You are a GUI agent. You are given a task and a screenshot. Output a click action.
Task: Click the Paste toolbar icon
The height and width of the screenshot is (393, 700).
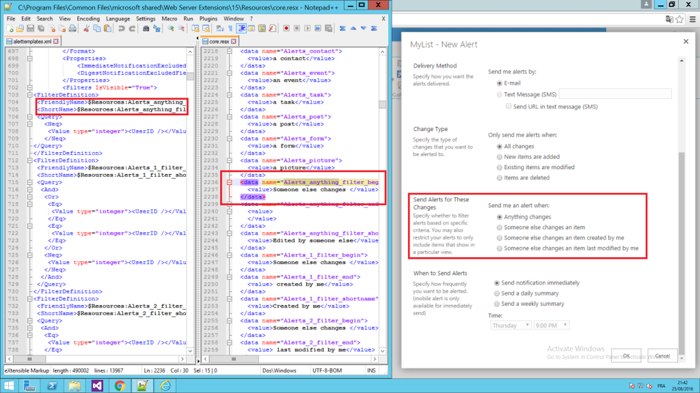coord(107,29)
